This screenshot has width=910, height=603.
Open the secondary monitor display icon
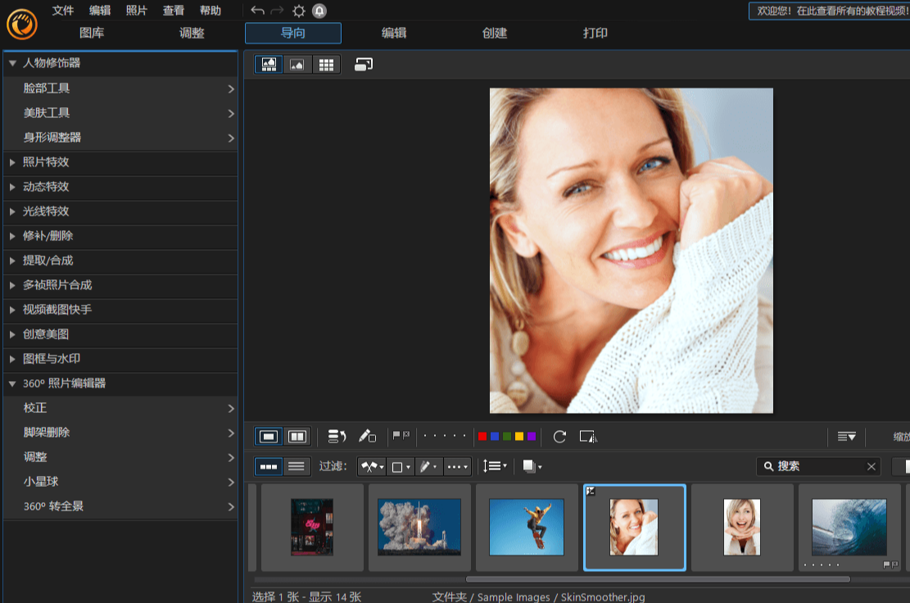coord(364,65)
